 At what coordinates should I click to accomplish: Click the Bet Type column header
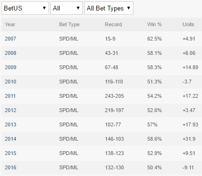(x=70, y=24)
